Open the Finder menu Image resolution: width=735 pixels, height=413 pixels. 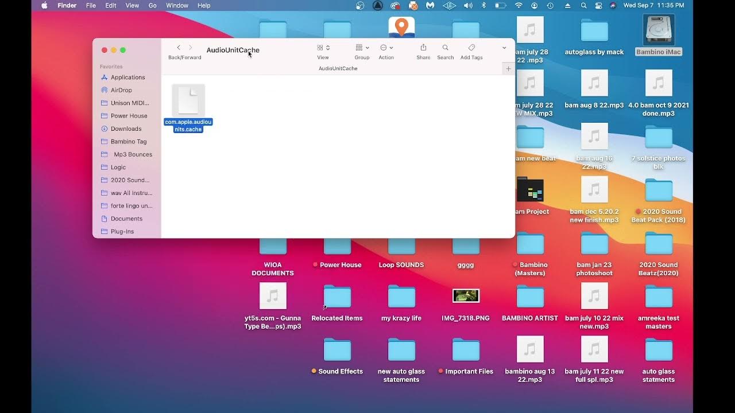[67, 5]
